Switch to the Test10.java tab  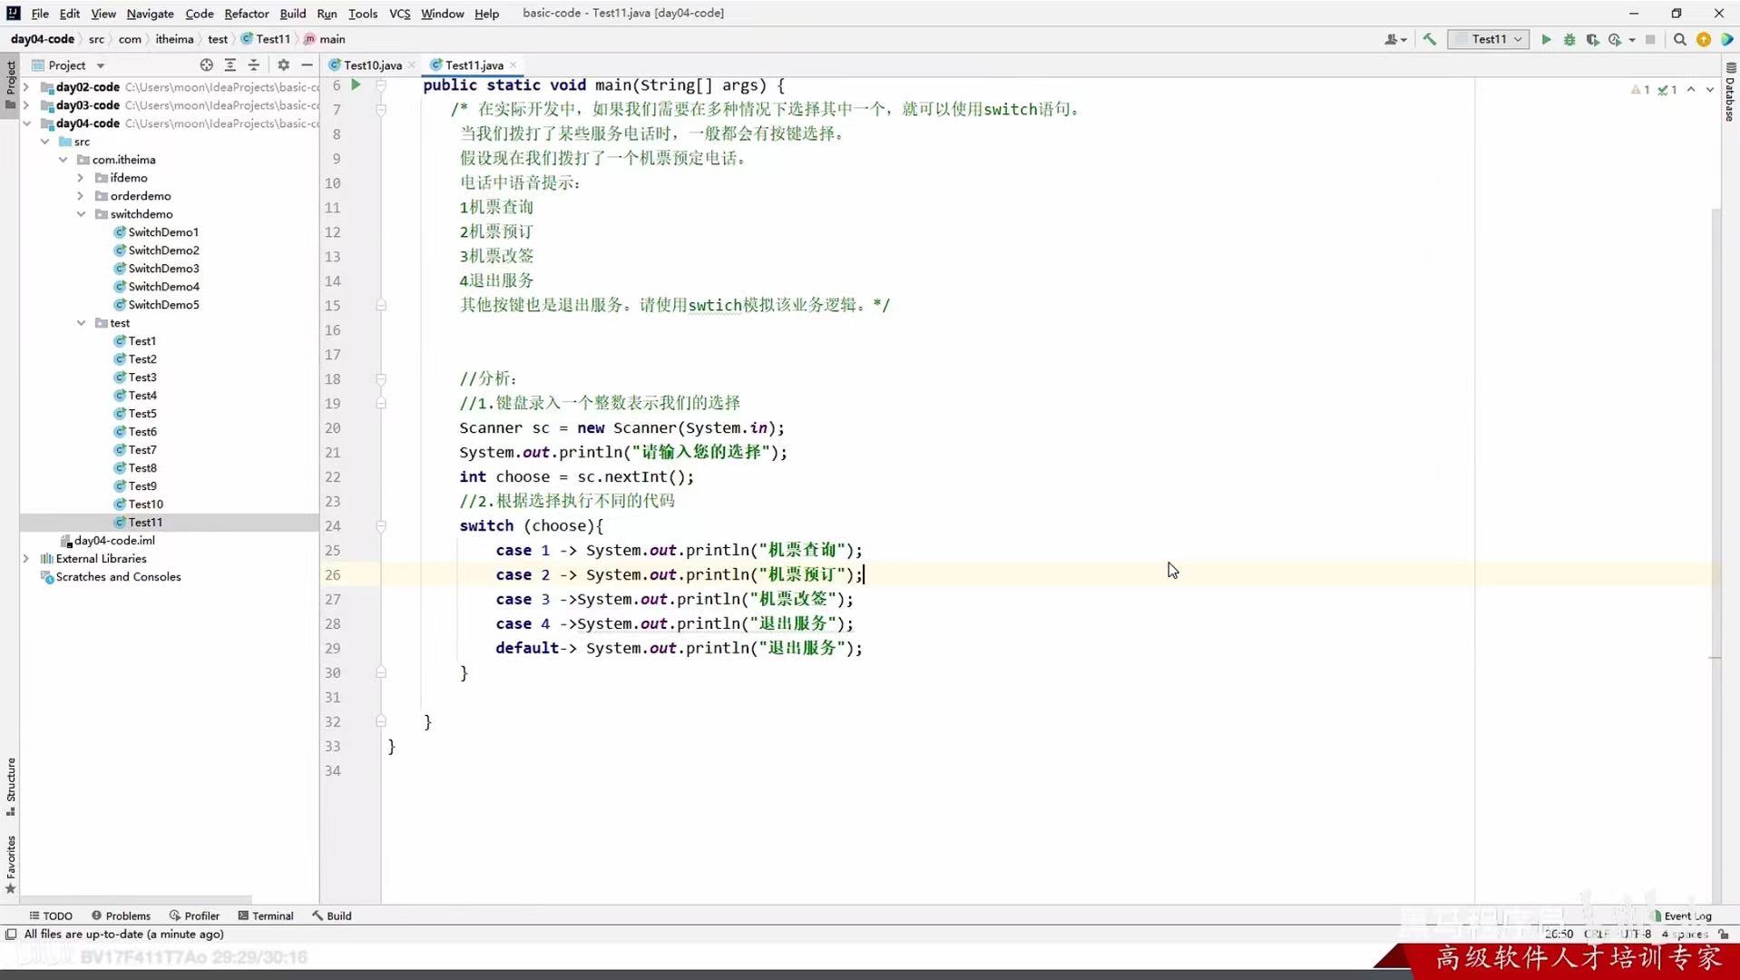371,64
